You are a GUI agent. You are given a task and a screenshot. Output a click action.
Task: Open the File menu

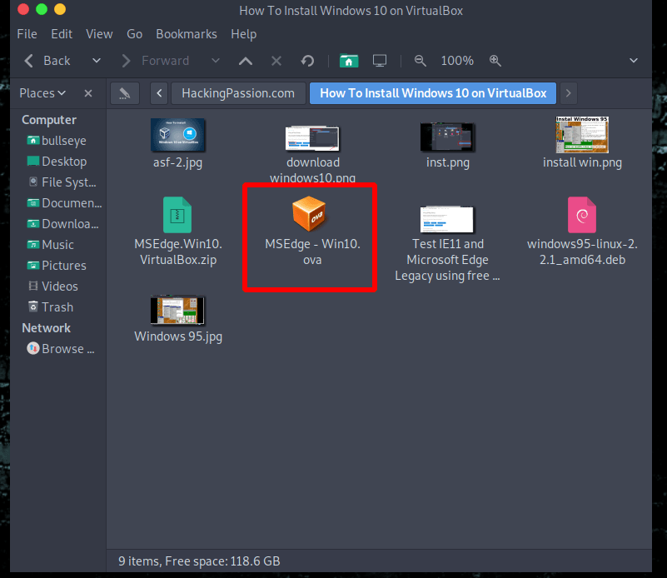(27, 34)
